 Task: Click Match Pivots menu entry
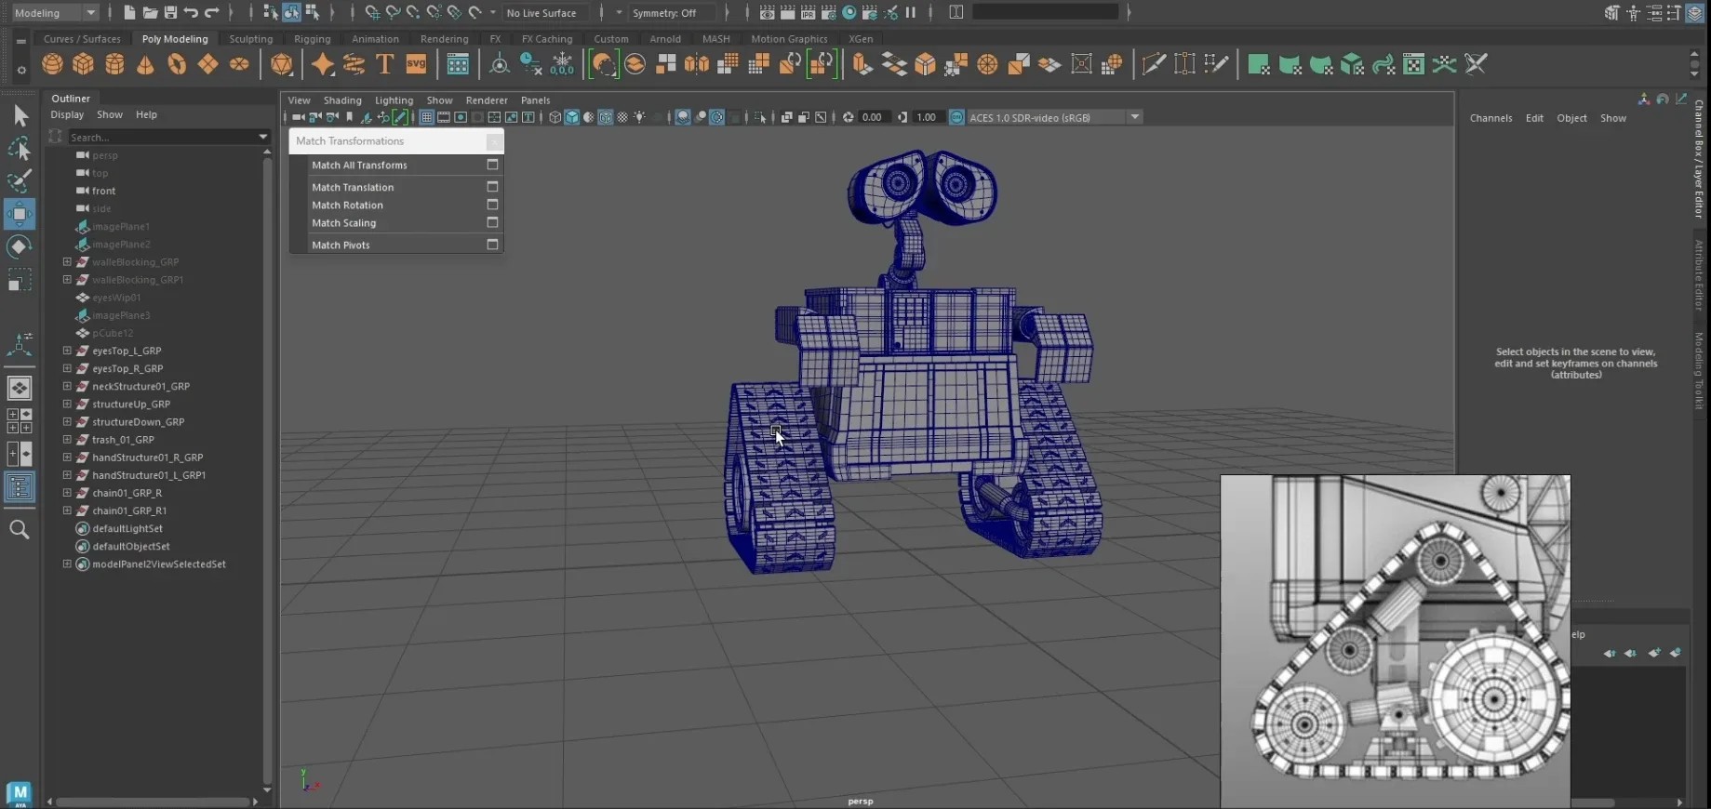pyautogui.click(x=341, y=245)
